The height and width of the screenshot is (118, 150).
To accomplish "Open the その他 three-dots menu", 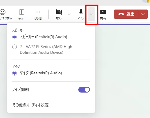I will tap(38, 12).
